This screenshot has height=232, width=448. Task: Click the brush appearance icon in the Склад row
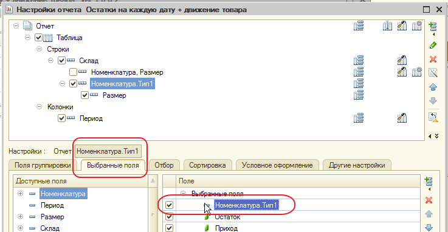coord(402,61)
